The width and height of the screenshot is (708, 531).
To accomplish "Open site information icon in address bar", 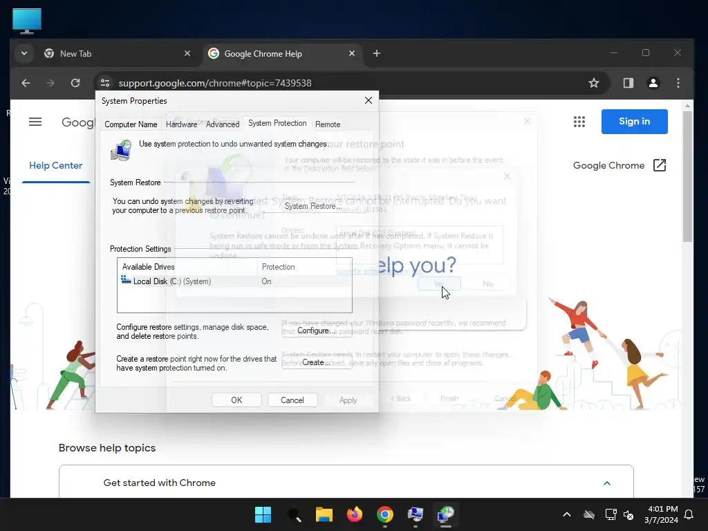I will coord(105,83).
